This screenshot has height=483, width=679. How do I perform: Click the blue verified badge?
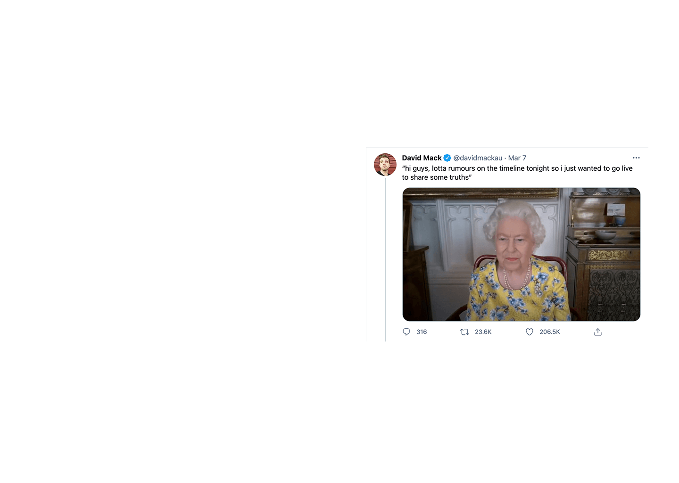[x=447, y=158]
